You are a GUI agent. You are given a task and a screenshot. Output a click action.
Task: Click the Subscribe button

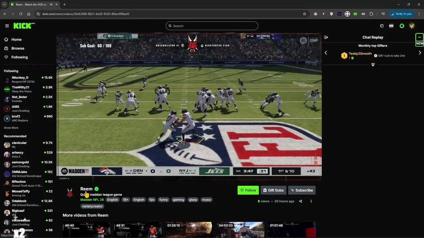point(302,190)
